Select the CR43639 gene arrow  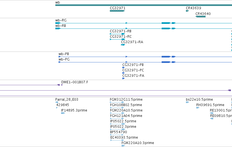[x=188, y=11]
